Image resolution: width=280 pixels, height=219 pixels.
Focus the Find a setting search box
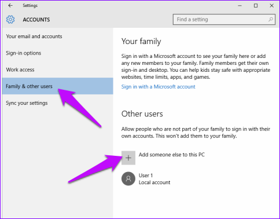coord(224,19)
